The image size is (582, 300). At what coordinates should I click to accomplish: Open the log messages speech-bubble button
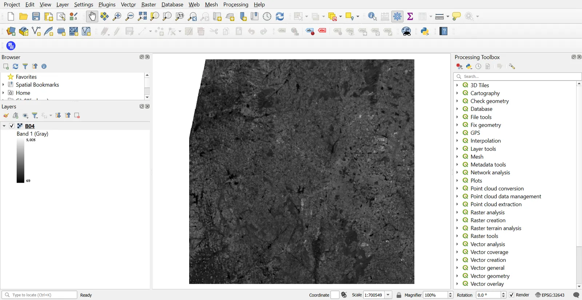(576, 295)
